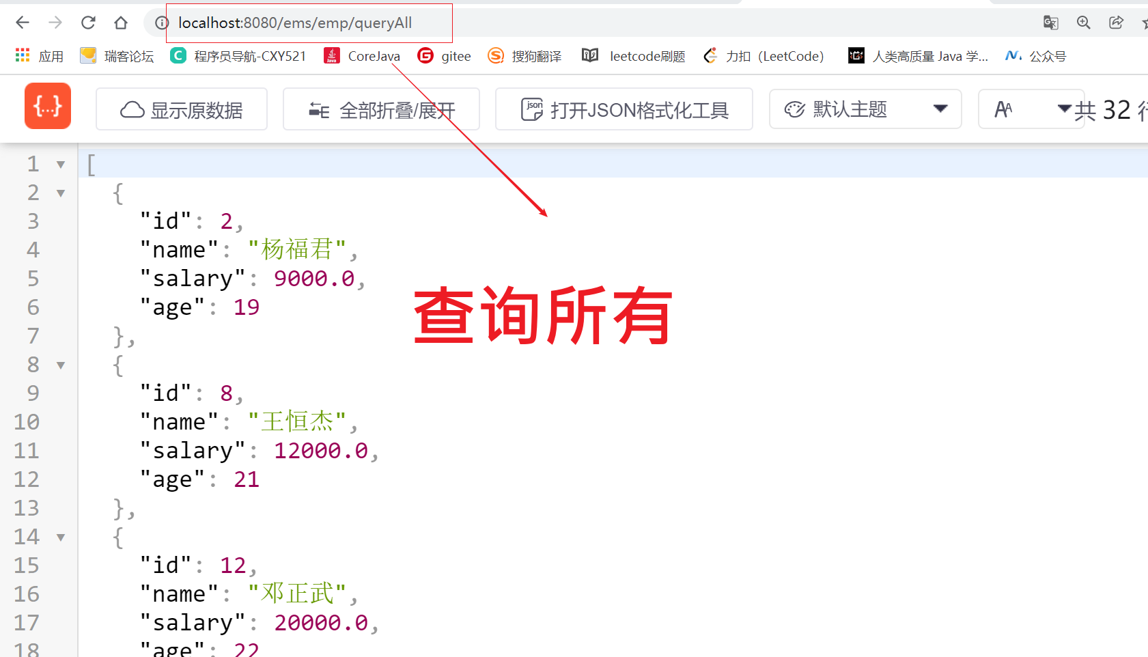Collapse the root array on line 1
The image size is (1148, 657).
[x=61, y=165]
